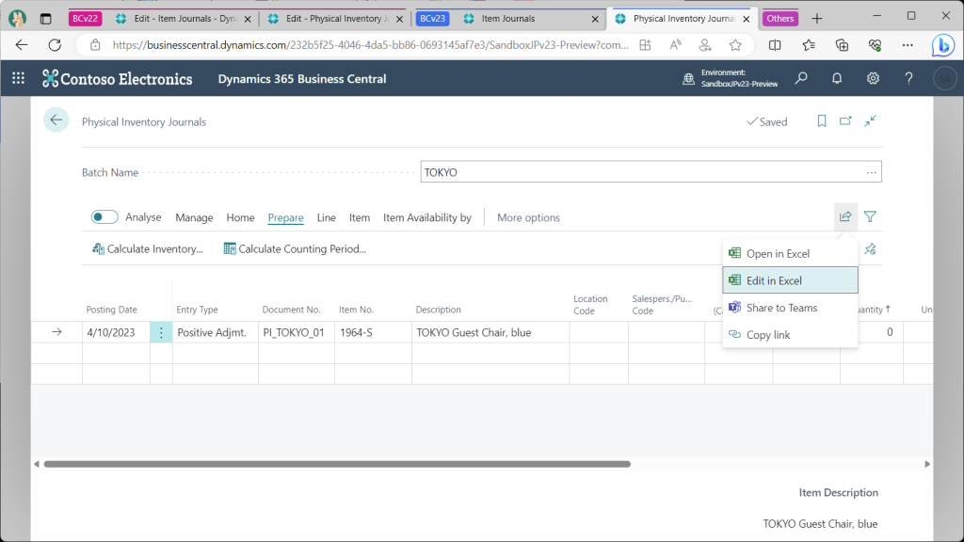Open the BCv23 tab group label
The width and height of the screenshot is (964, 542).
[432, 19]
